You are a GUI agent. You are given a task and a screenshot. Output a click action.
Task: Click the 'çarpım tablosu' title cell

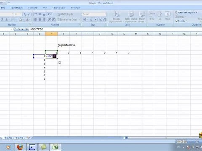(x=66, y=45)
